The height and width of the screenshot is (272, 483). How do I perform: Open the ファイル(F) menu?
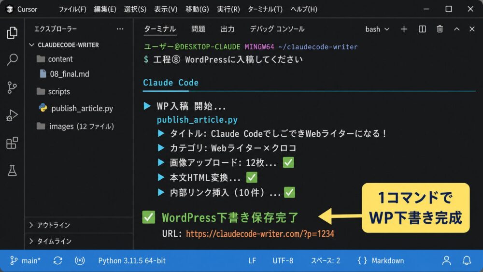point(72,9)
